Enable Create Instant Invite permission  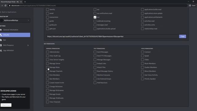point(47,83)
